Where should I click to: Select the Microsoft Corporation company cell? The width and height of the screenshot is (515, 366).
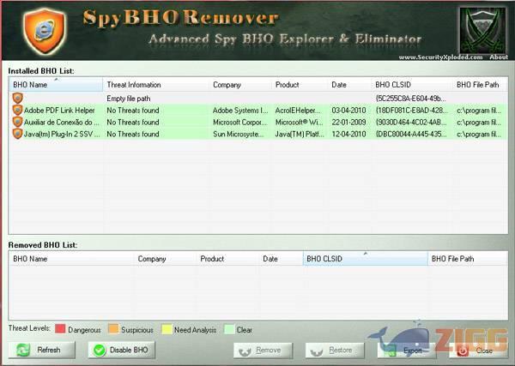pos(241,123)
